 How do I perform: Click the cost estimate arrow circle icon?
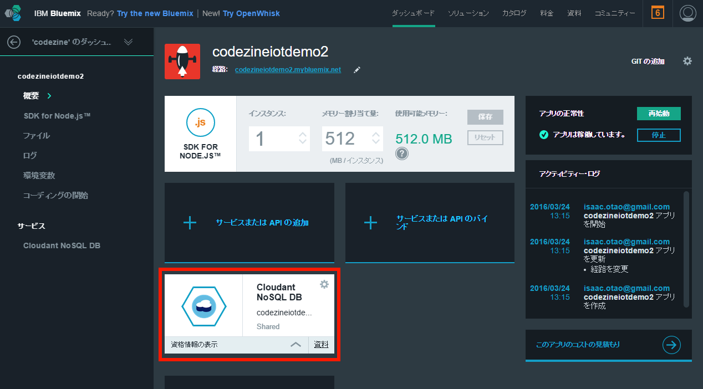pyautogui.click(x=671, y=345)
